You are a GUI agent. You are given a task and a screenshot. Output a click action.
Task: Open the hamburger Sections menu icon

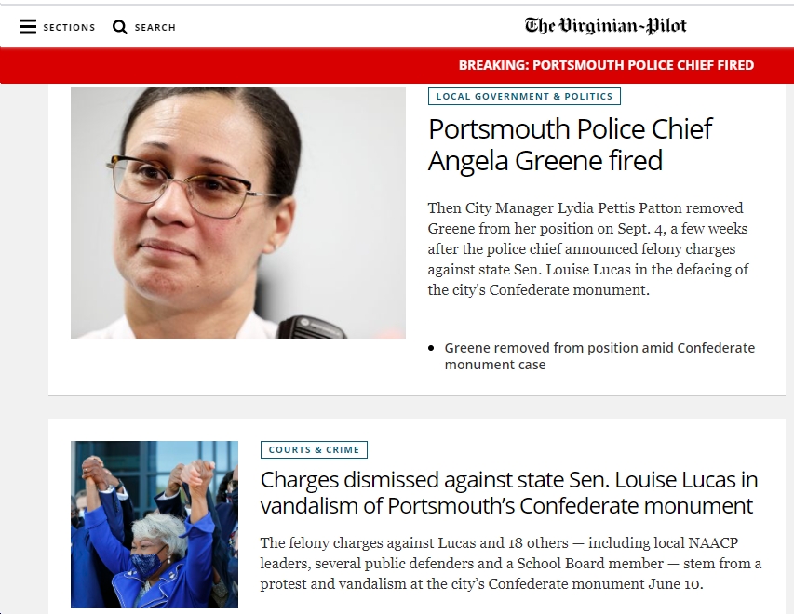[x=28, y=27]
